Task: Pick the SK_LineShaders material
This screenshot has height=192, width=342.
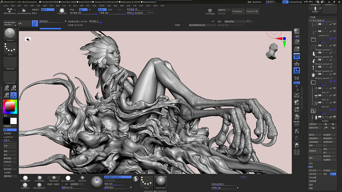Action: 68,179
